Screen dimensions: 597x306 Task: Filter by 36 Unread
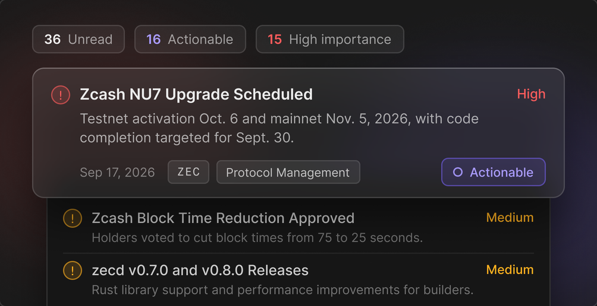point(78,39)
